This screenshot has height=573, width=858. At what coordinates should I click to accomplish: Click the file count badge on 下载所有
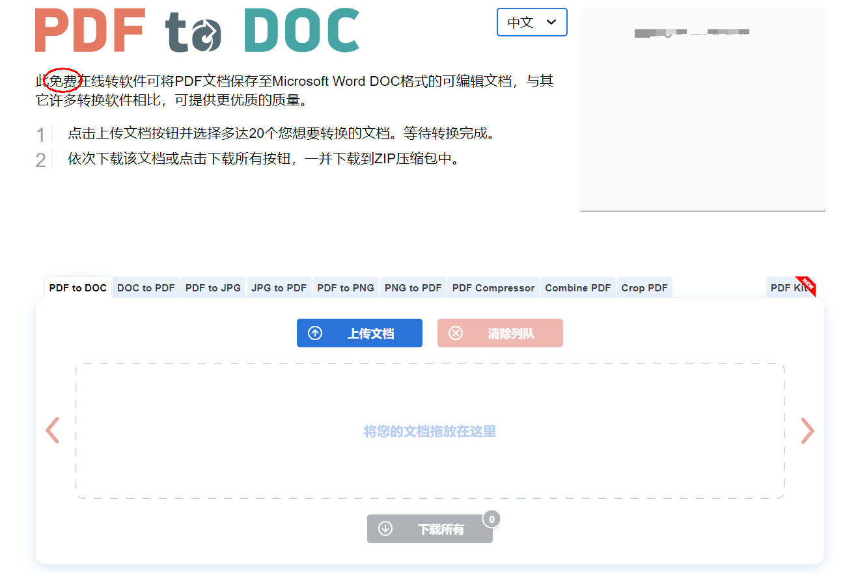click(x=491, y=519)
